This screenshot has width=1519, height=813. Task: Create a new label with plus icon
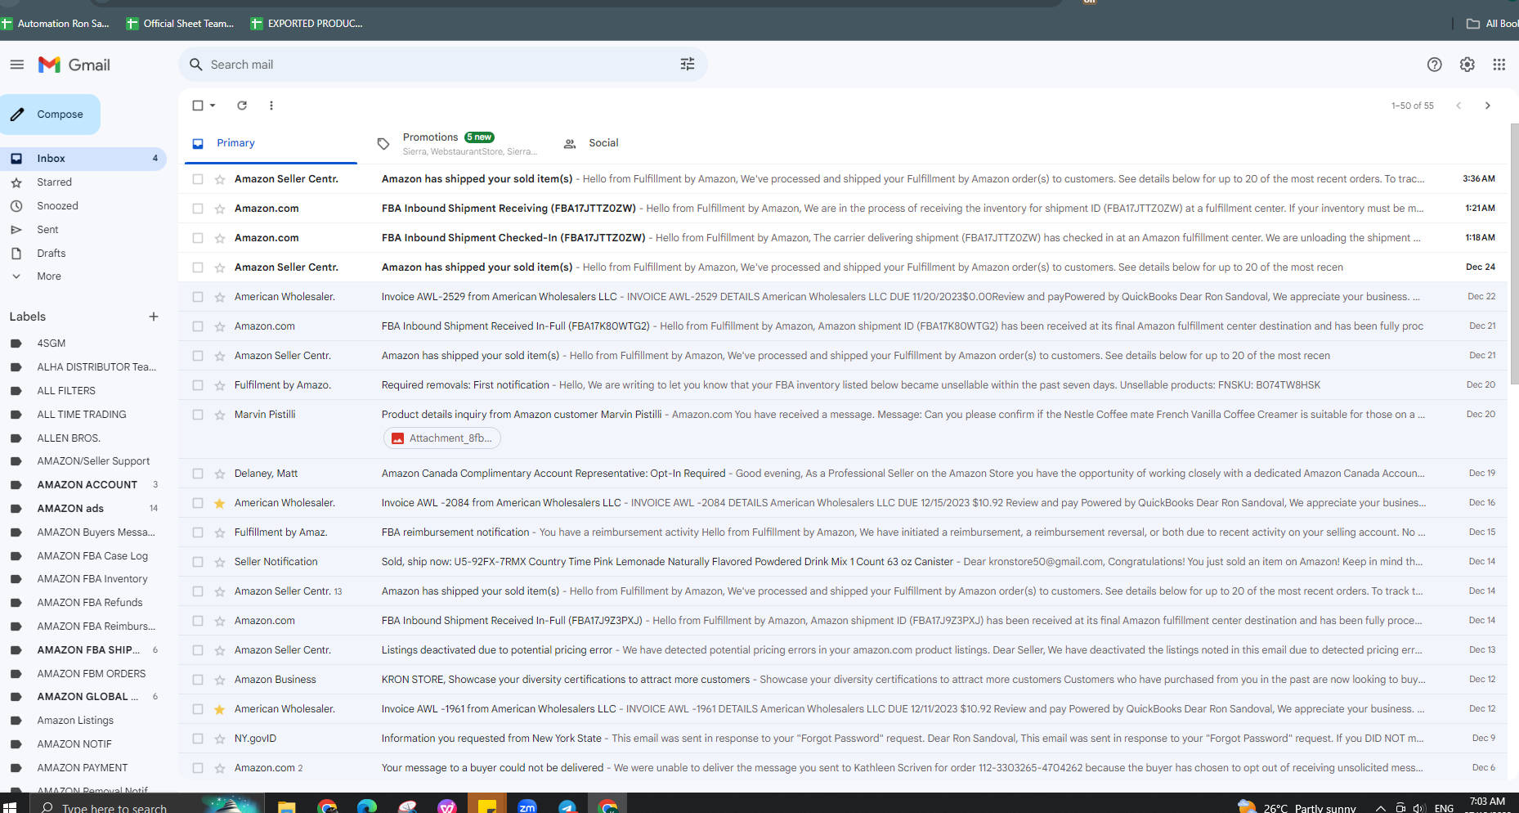click(154, 317)
